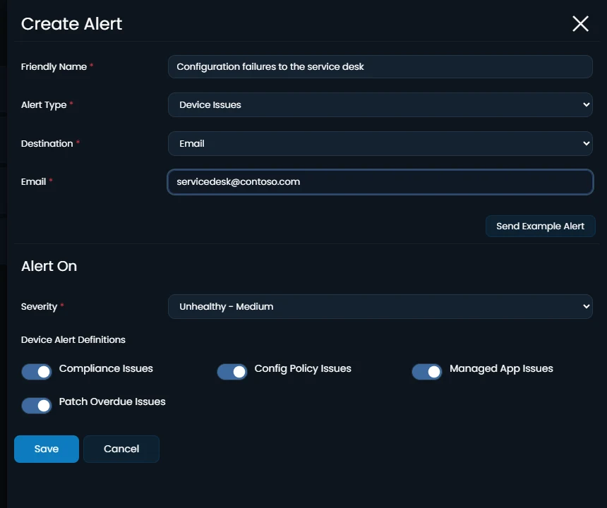Click the Device Alert Definitions label

[x=73, y=339]
